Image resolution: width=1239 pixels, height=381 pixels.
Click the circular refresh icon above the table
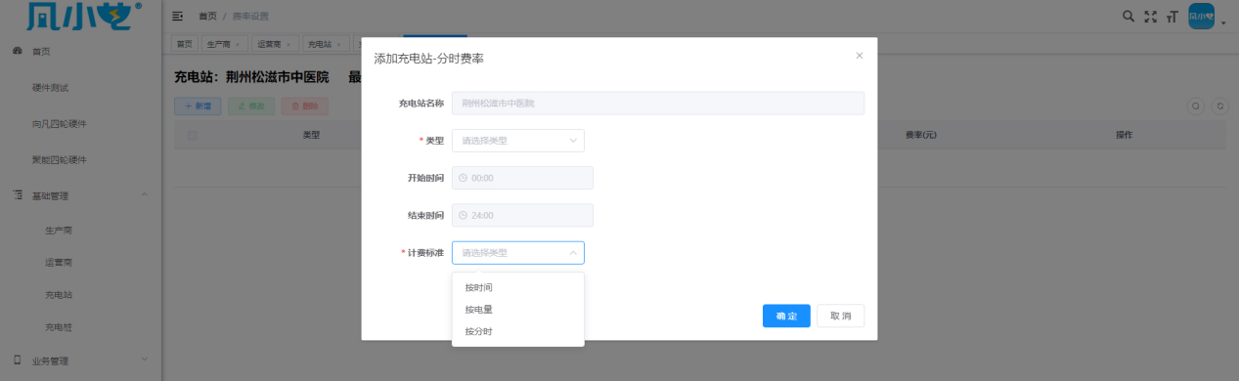[1219, 106]
